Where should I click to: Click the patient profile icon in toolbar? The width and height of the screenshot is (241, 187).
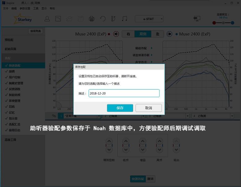(47, 19)
